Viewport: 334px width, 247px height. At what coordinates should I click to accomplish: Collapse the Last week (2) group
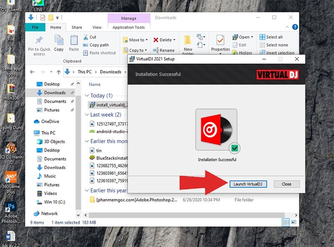[87, 115]
